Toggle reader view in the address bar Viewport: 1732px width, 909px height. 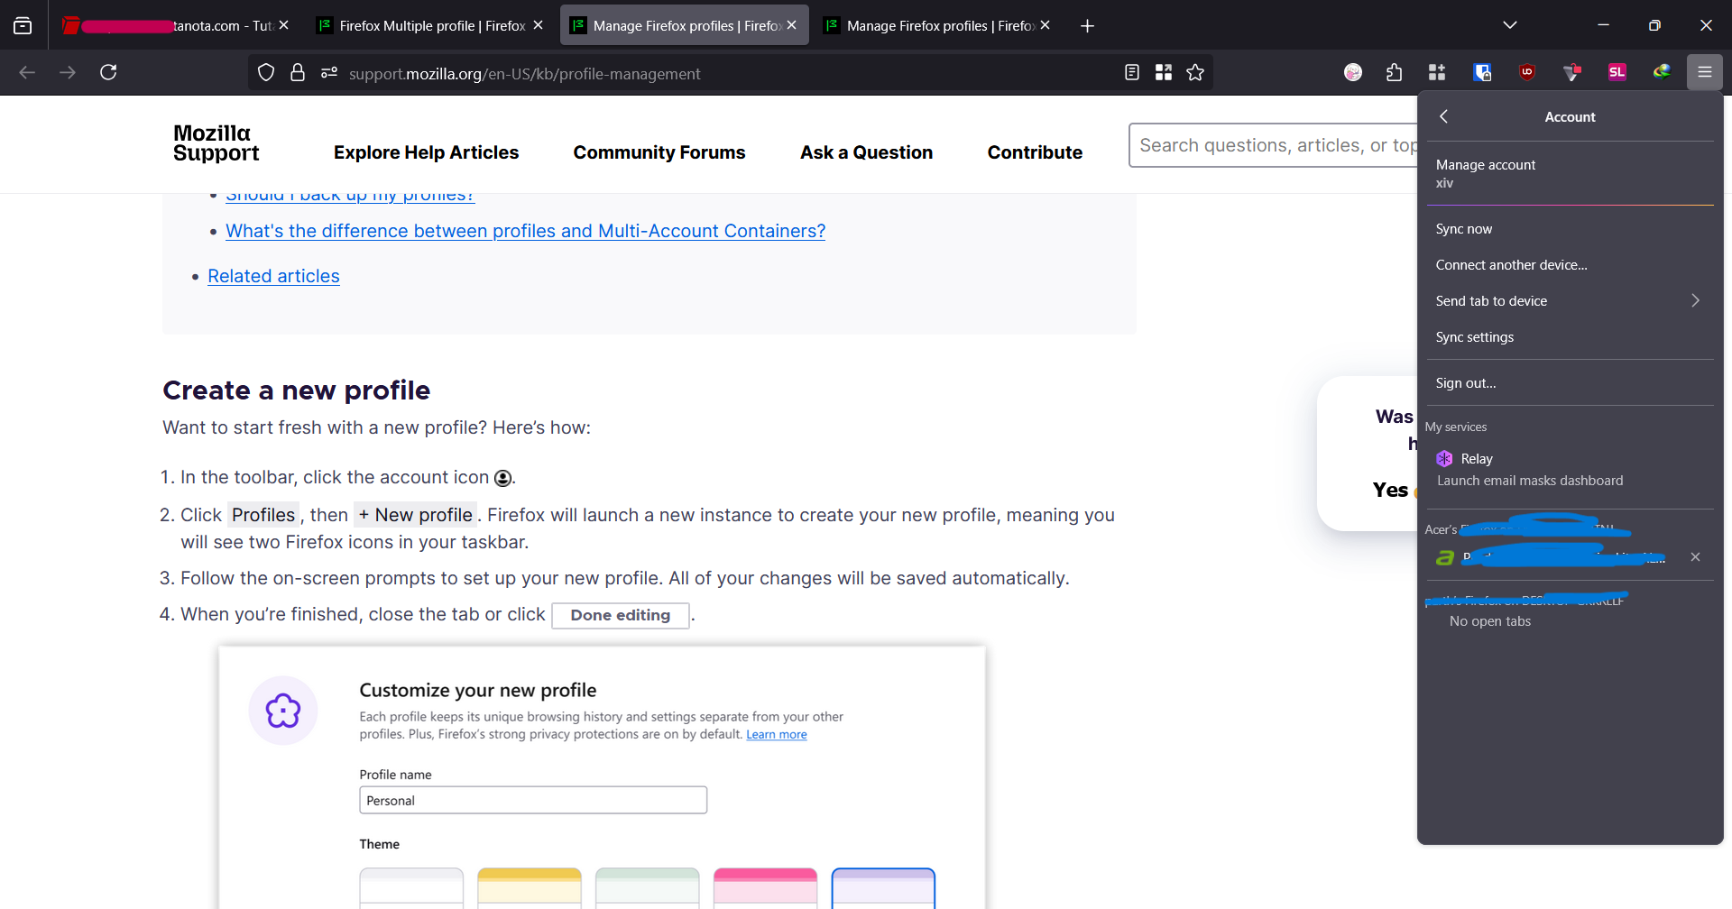1132,72
